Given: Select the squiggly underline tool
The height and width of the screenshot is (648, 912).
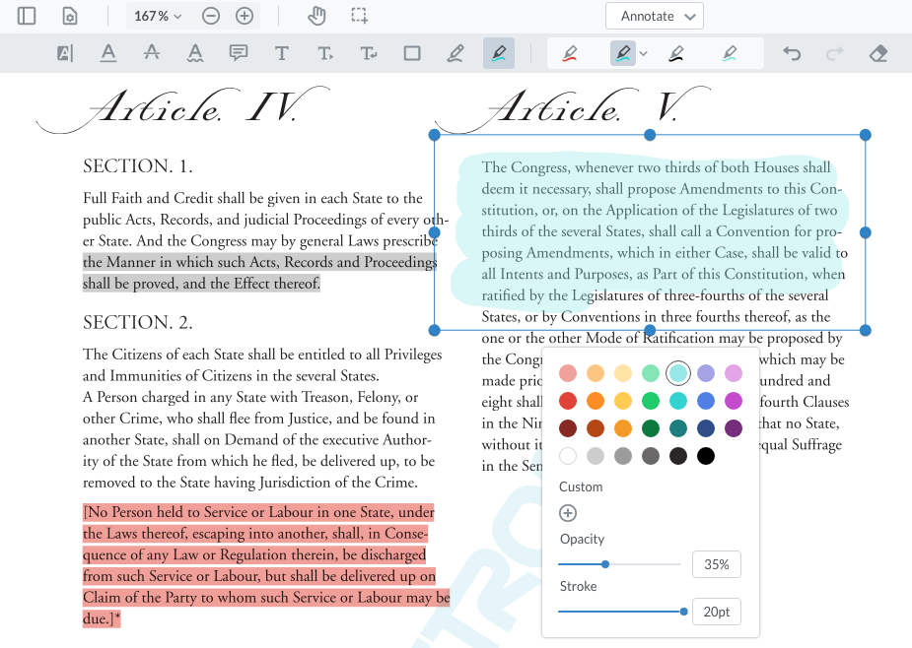Looking at the screenshot, I should pyautogui.click(x=195, y=53).
